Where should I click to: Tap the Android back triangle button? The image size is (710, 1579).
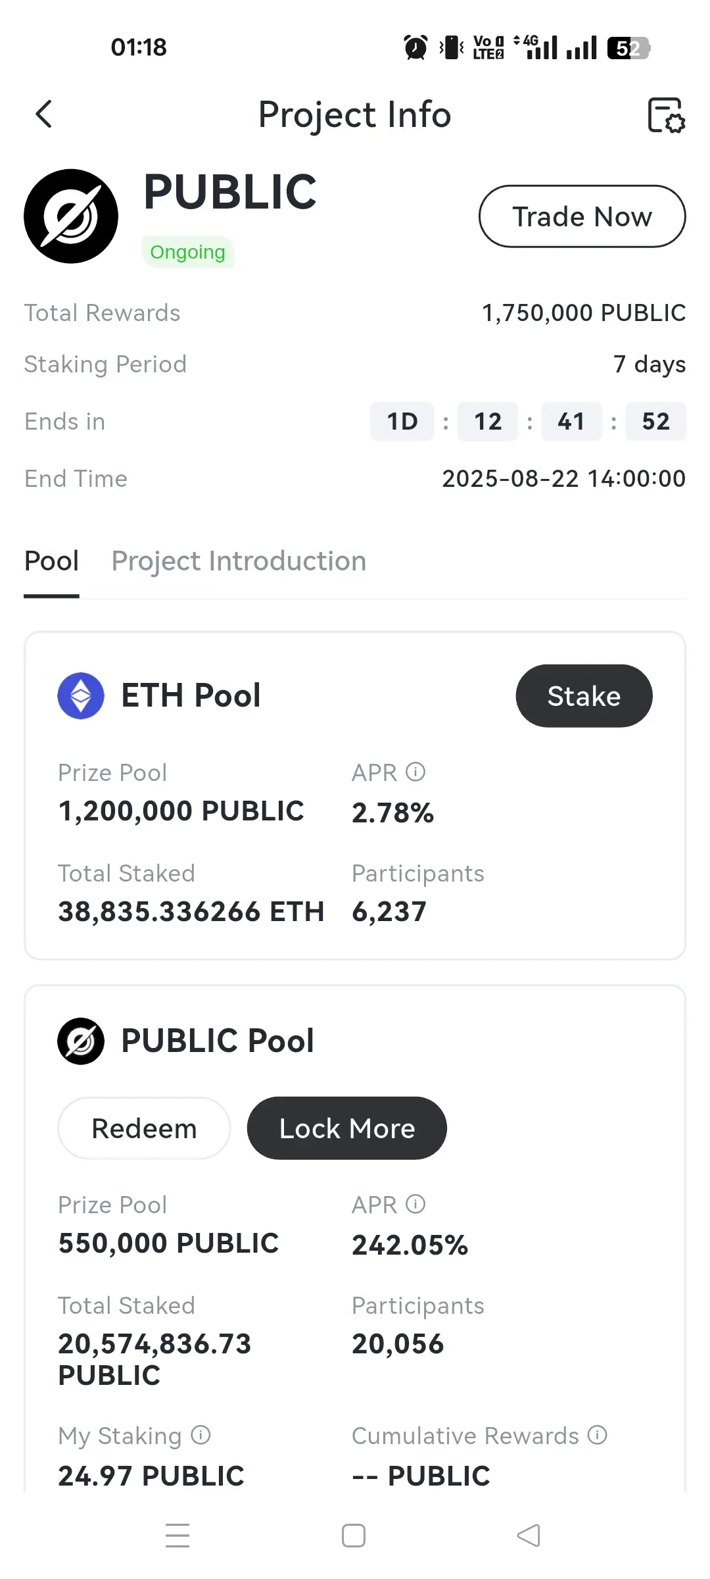[x=529, y=1536]
